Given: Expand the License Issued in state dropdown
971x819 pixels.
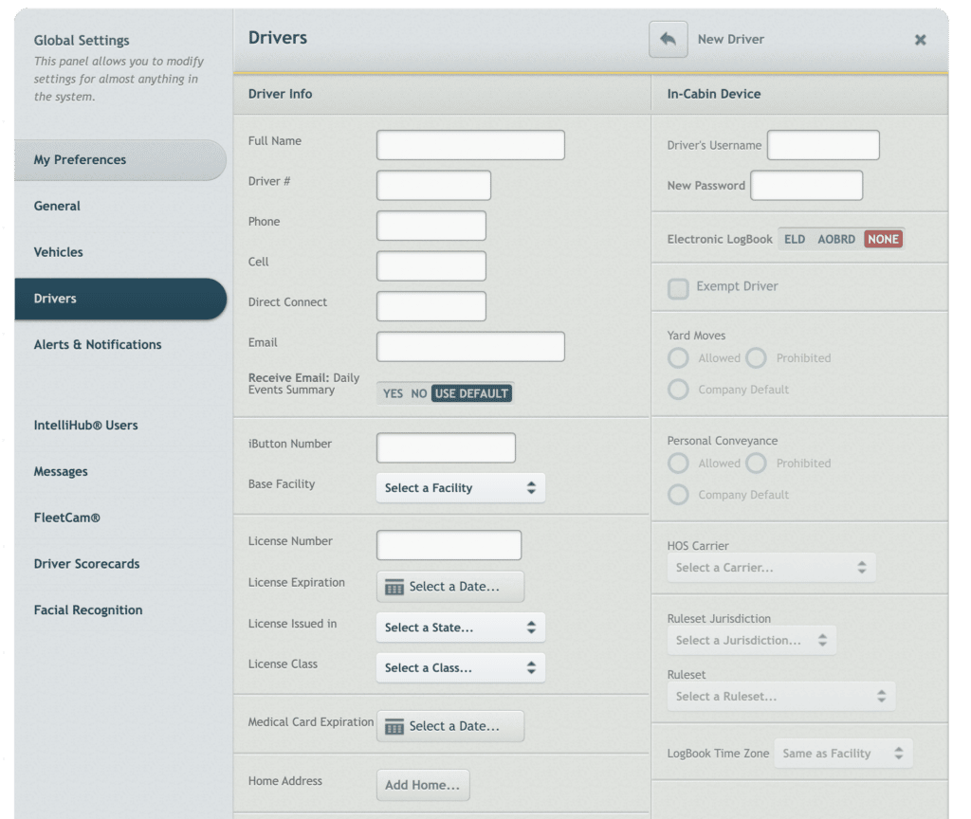Looking at the screenshot, I should coord(460,628).
